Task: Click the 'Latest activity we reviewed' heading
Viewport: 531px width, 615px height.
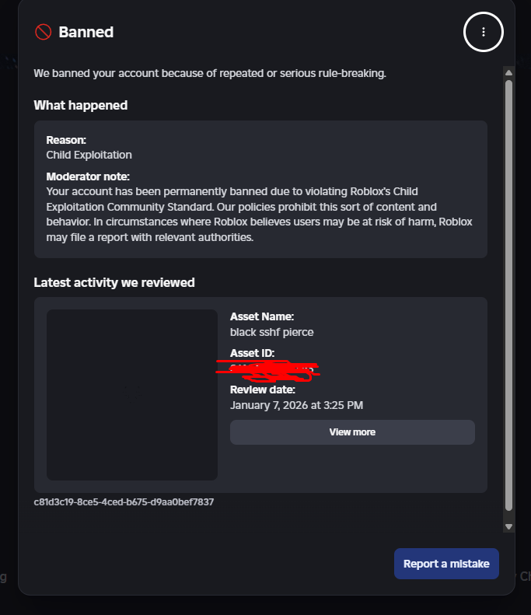Action: coord(114,282)
